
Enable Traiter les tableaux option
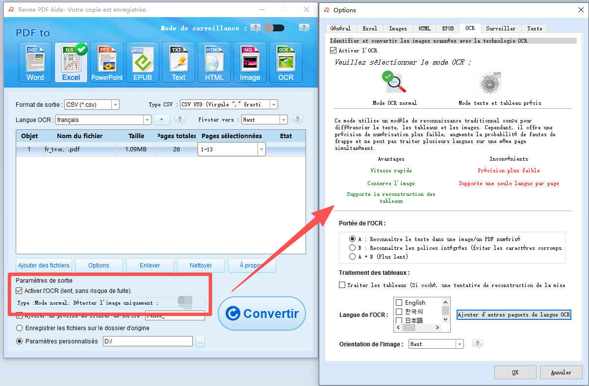click(x=342, y=285)
